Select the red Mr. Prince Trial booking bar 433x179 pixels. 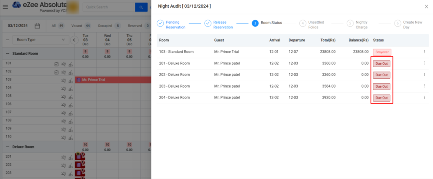113,80
